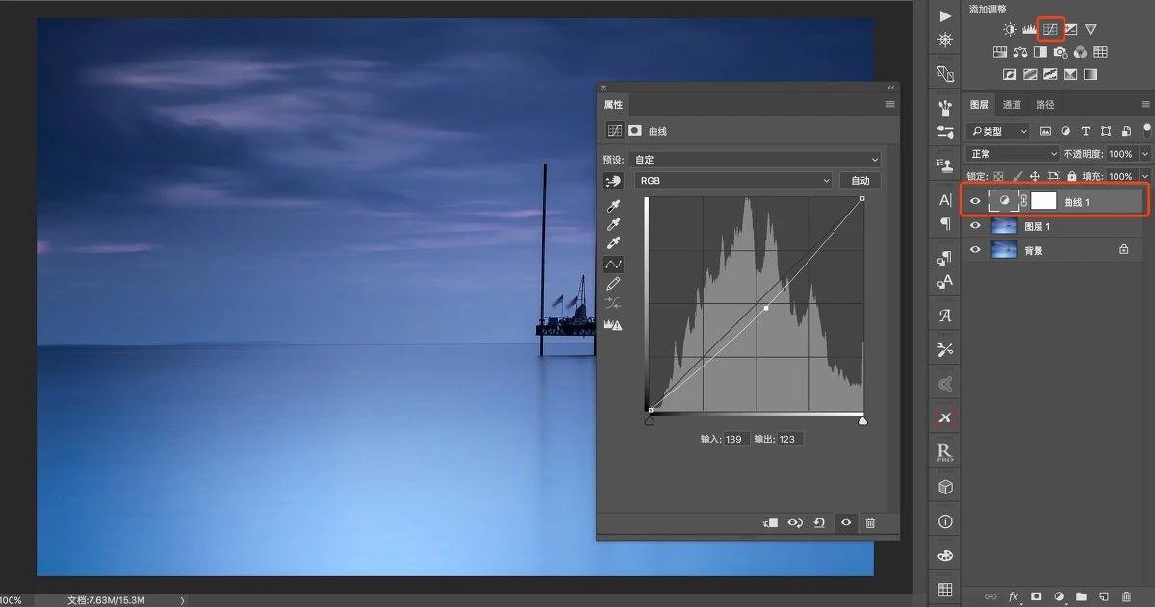
Task: Hide the 曲线 1 layer
Action: 975,201
